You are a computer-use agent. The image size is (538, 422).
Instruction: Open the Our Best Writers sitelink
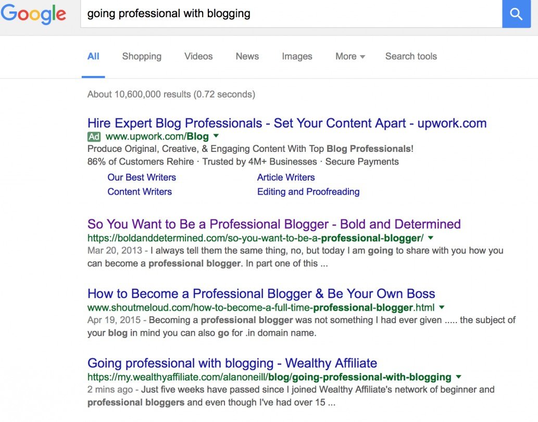[x=142, y=177]
